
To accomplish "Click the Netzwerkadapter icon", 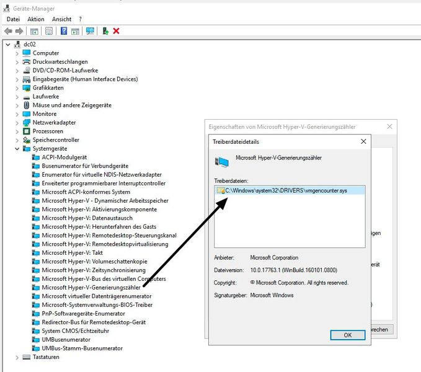I will click(x=26, y=122).
